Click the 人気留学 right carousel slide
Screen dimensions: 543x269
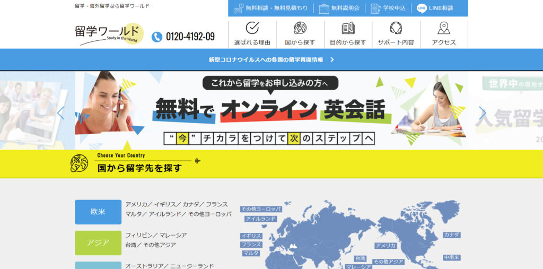click(505, 110)
